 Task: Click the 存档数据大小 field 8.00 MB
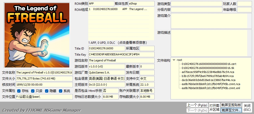(x=147, y=97)
